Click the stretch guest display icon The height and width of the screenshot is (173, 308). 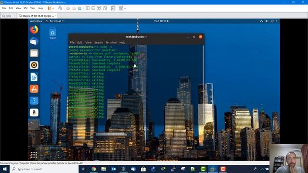(x=121, y=8)
